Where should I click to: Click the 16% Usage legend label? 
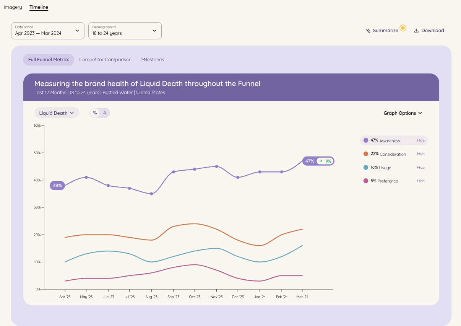381,168
